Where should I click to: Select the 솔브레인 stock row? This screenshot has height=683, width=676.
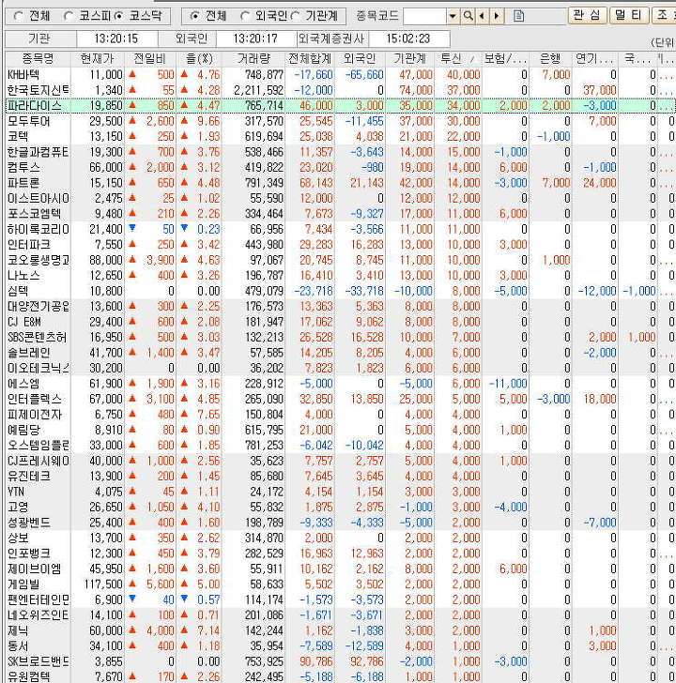click(340, 353)
